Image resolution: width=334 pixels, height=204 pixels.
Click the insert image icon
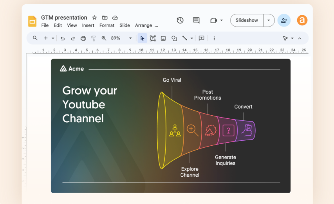click(x=163, y=38)
